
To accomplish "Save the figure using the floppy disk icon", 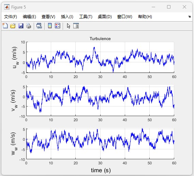I will click(x=21, y=26).
